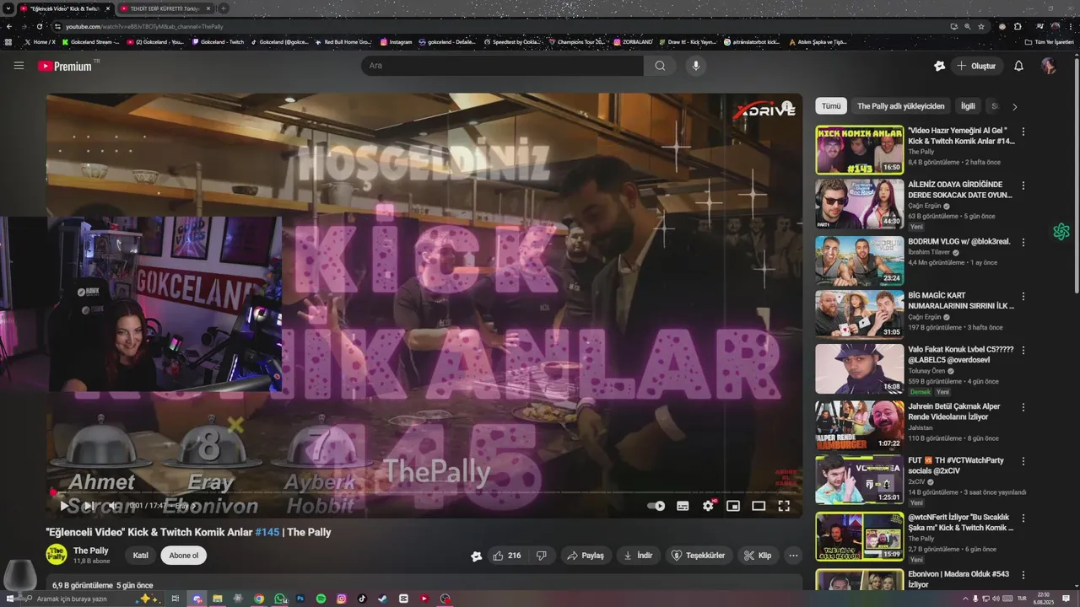Open Spotify from the taskbar
Image resolution: width=1080 pixels, height=607 pixels.
click(321, 599)
